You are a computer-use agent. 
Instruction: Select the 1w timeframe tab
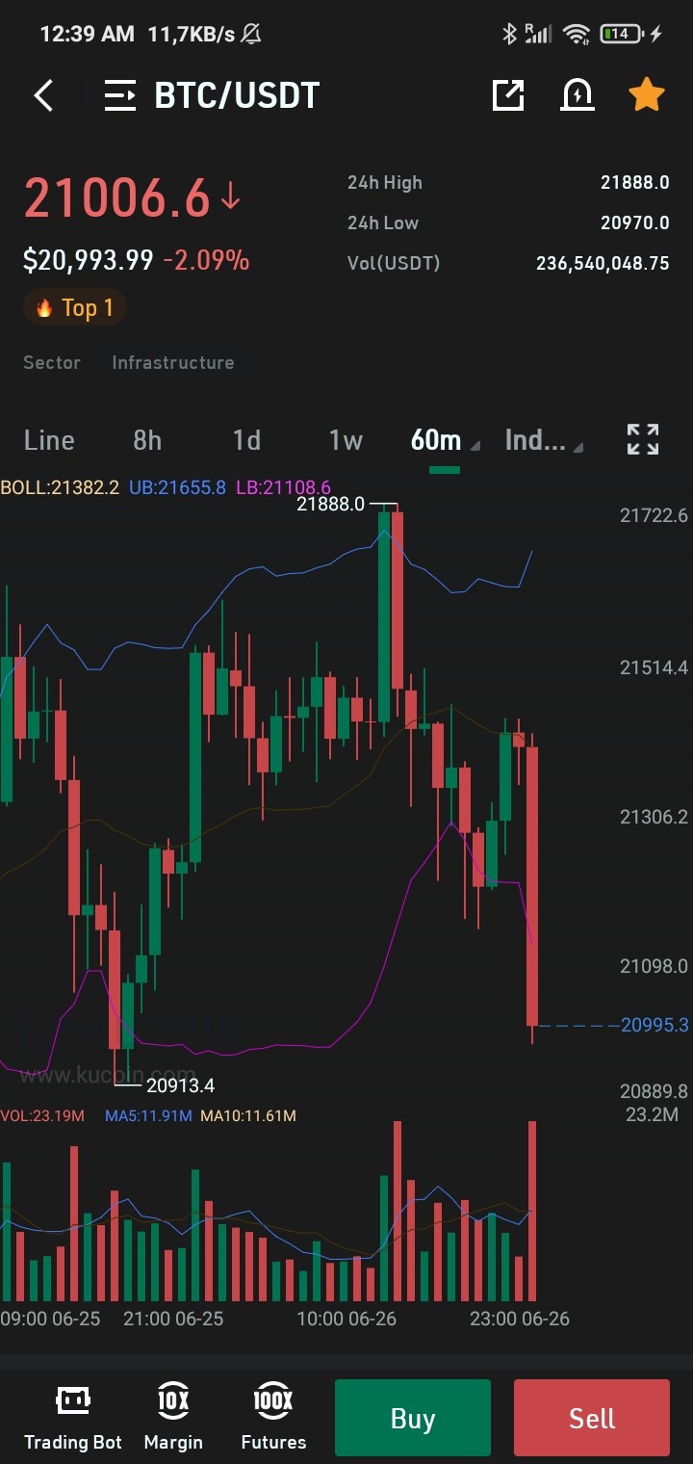point(346,440)
